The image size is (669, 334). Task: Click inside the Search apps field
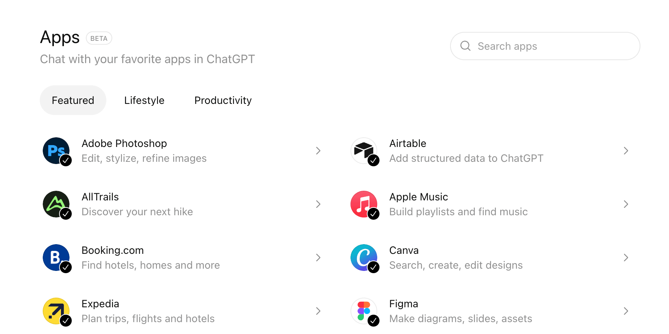click(520, 46)
